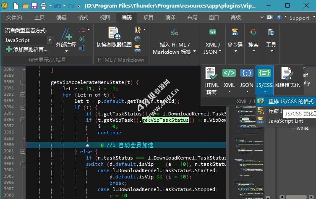Click the UltraEdit app logo icon
Viewport: 316px width, 199px height.
pos(5,5)
